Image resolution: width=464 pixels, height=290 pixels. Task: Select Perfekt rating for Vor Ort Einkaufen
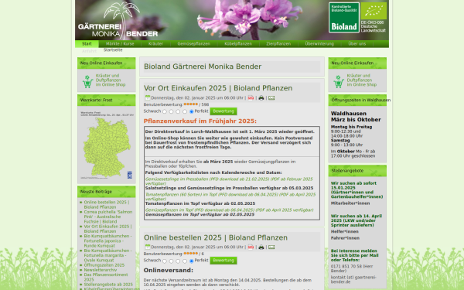pyautogui.click(x=192, y=111)
